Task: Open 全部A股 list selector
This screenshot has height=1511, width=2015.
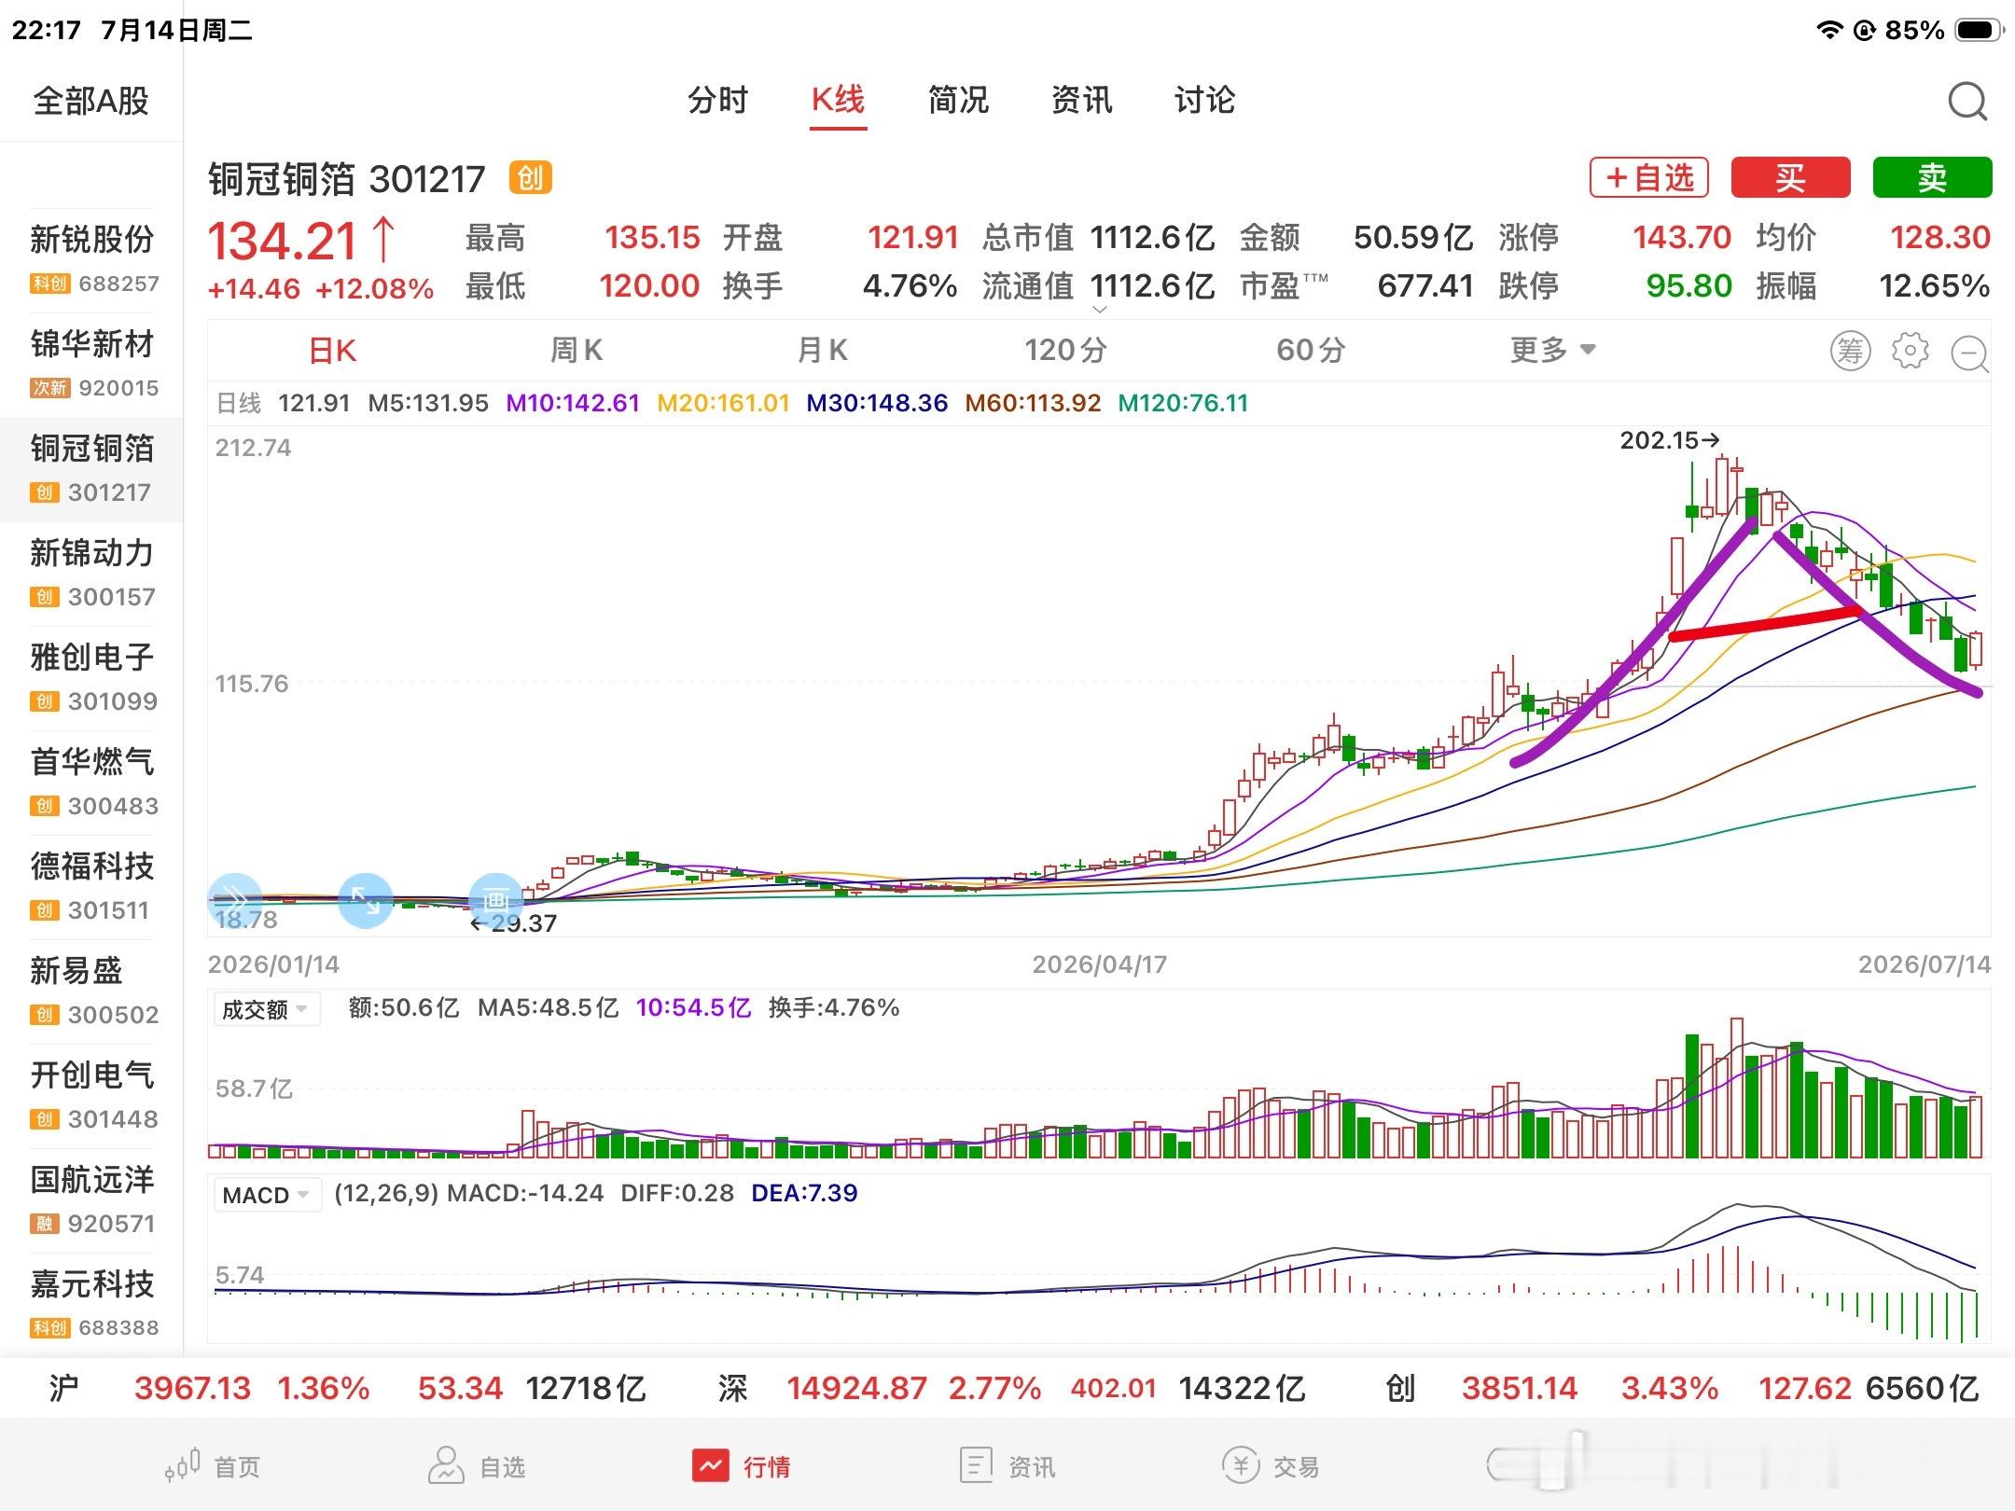Action: (91, 101)
